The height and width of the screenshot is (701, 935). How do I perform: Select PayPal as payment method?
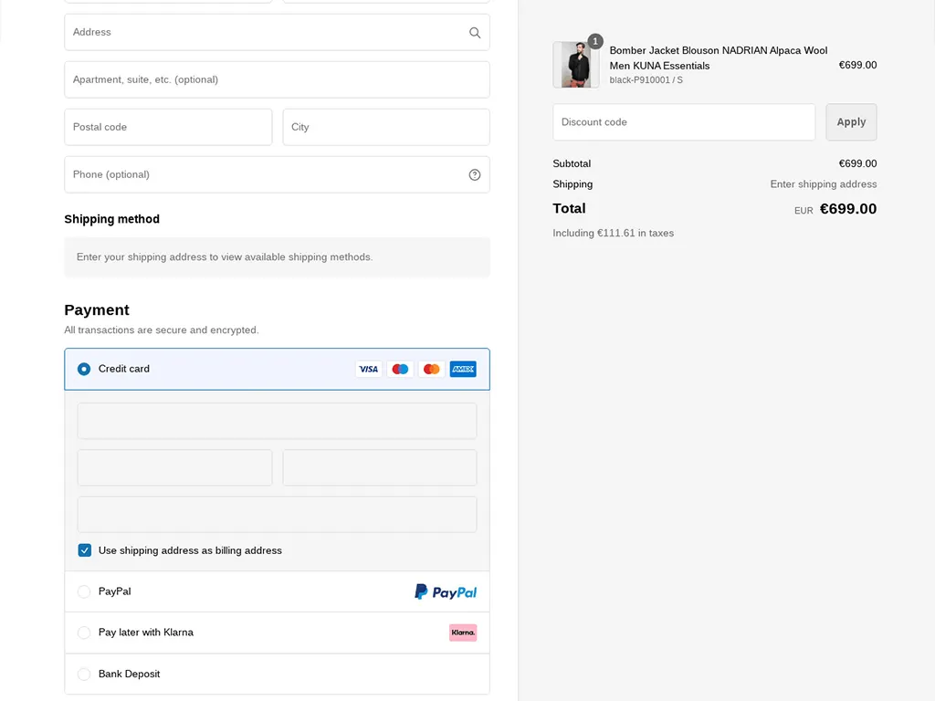point(278,591)
